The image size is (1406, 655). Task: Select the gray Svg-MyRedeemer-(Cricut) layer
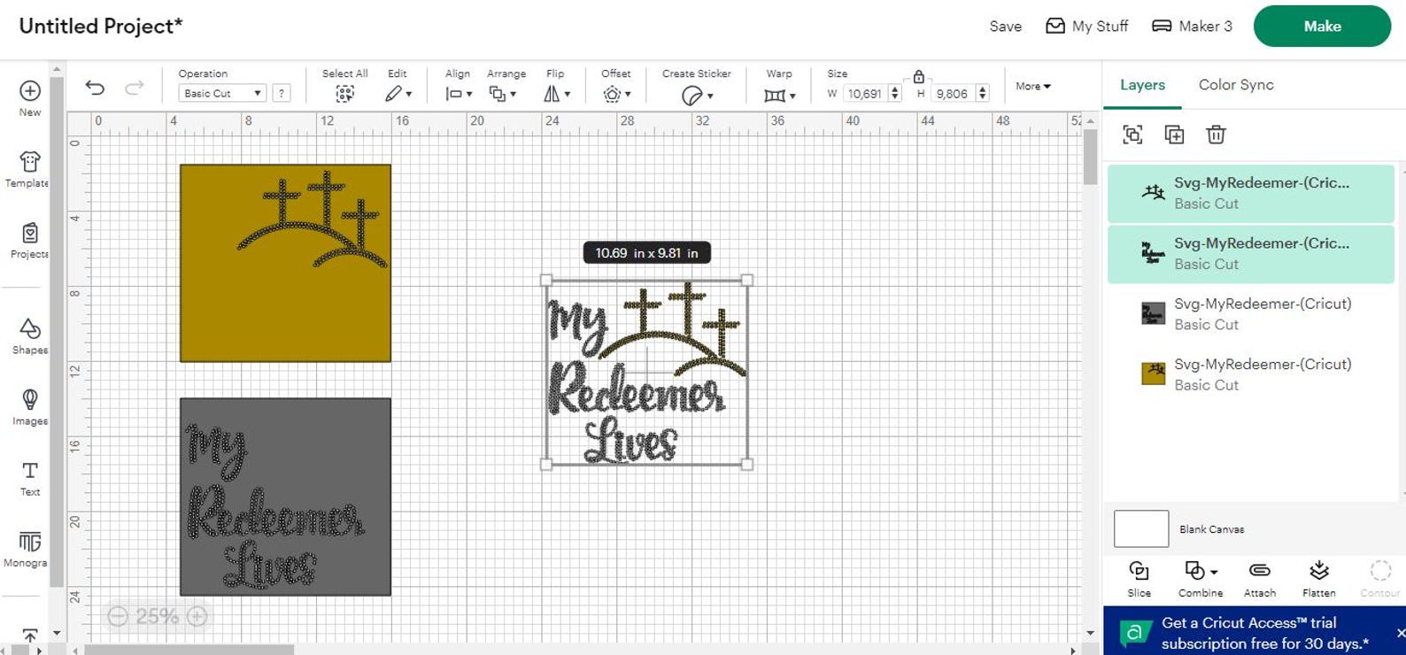1250,314
